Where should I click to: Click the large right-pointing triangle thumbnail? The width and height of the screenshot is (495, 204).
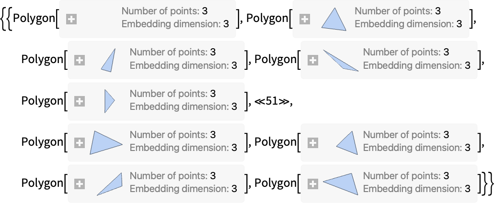(x=106, y=143)
